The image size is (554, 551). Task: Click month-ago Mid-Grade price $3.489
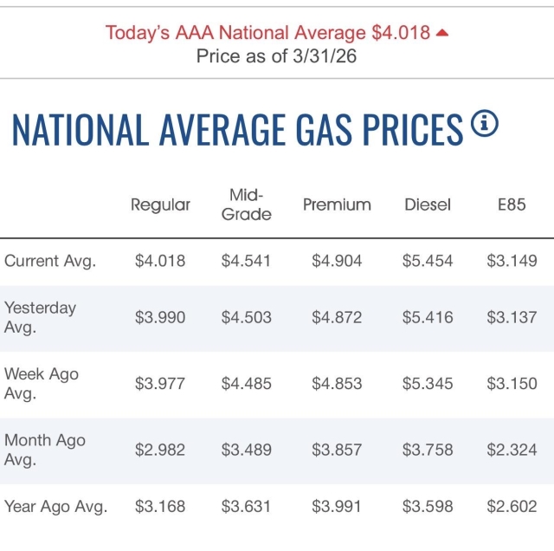pyautogui.click(x=247, y=450)
